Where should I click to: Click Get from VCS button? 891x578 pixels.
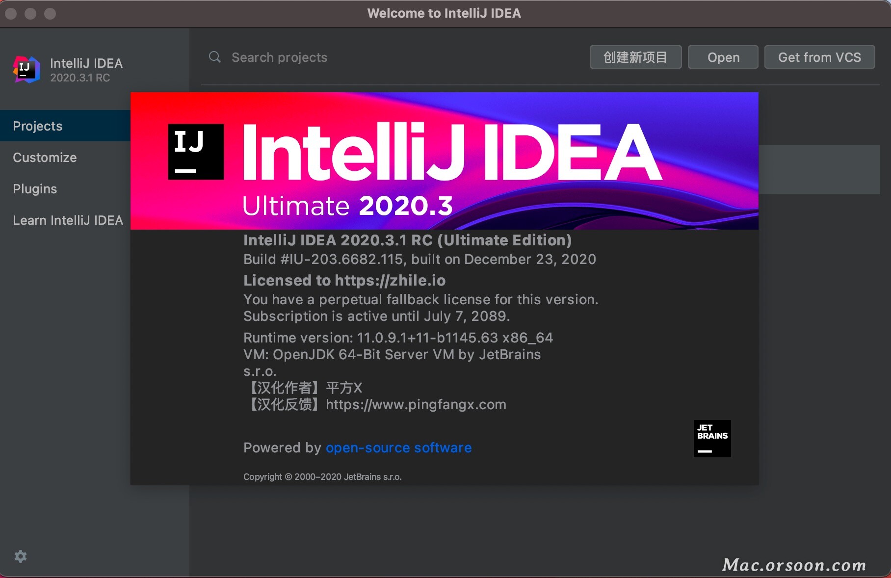point(819,57)
